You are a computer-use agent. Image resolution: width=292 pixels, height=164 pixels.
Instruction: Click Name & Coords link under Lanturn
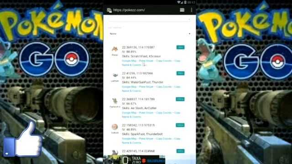point(131,91)
